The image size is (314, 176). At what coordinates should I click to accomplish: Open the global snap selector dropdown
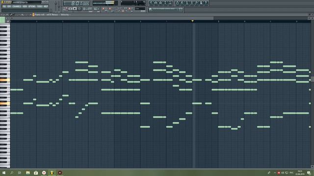point(140,9)
